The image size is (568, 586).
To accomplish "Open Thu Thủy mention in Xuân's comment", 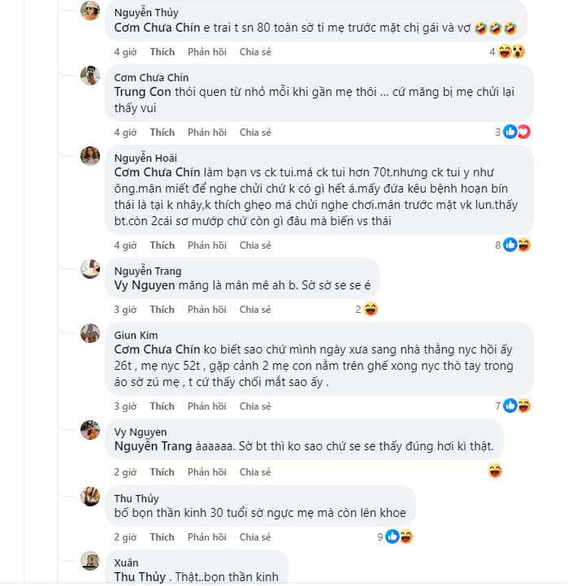I will pyautogui.click(x=141, y=577).
